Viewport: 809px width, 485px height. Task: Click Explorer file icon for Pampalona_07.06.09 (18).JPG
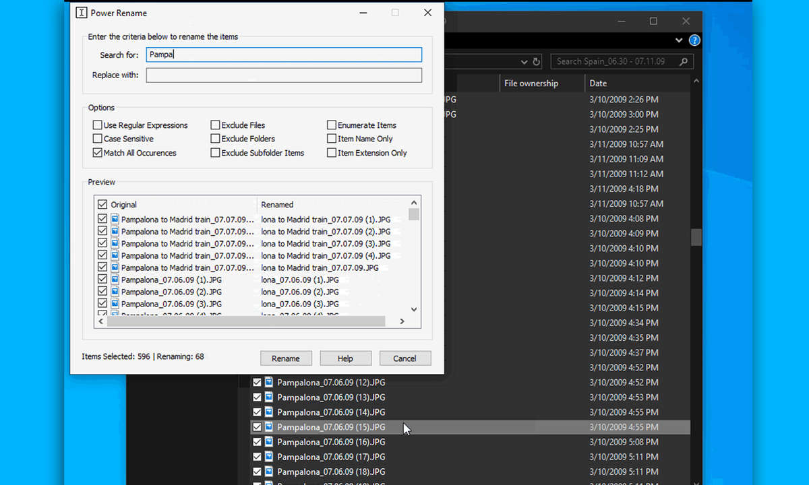[268, 472]
